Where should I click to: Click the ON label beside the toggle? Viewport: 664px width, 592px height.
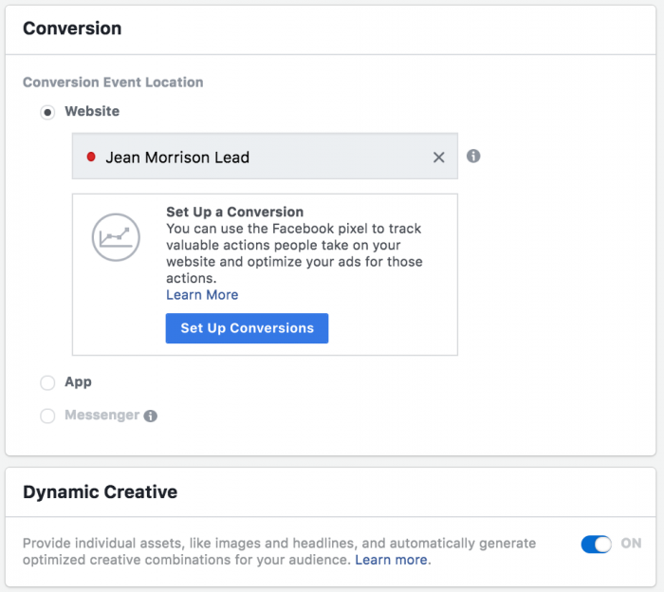click(x=631, y=544)
